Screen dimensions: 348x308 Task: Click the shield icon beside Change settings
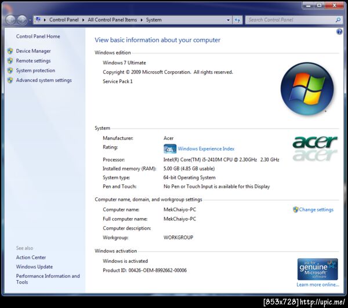296,209
